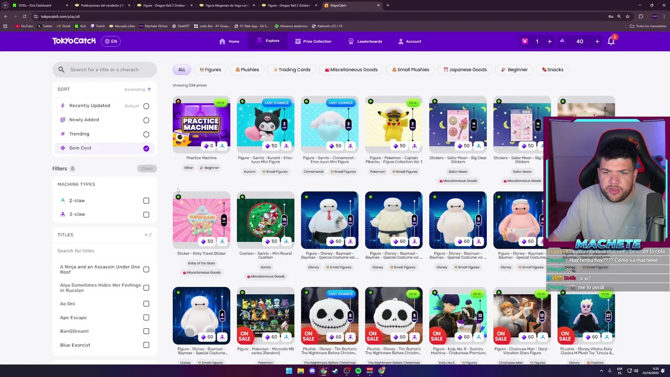Viewport: 670px width, 377px height.
Task: Open the EN language selector
Action: pos(111,41)
